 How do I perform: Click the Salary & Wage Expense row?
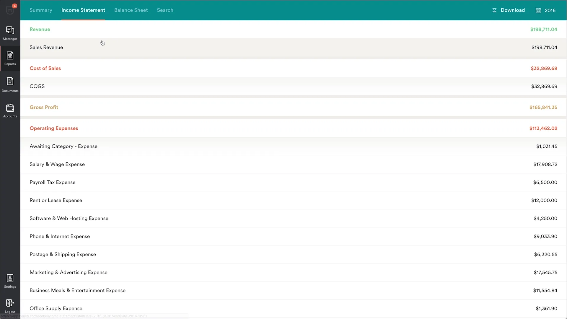click(57, 164)
